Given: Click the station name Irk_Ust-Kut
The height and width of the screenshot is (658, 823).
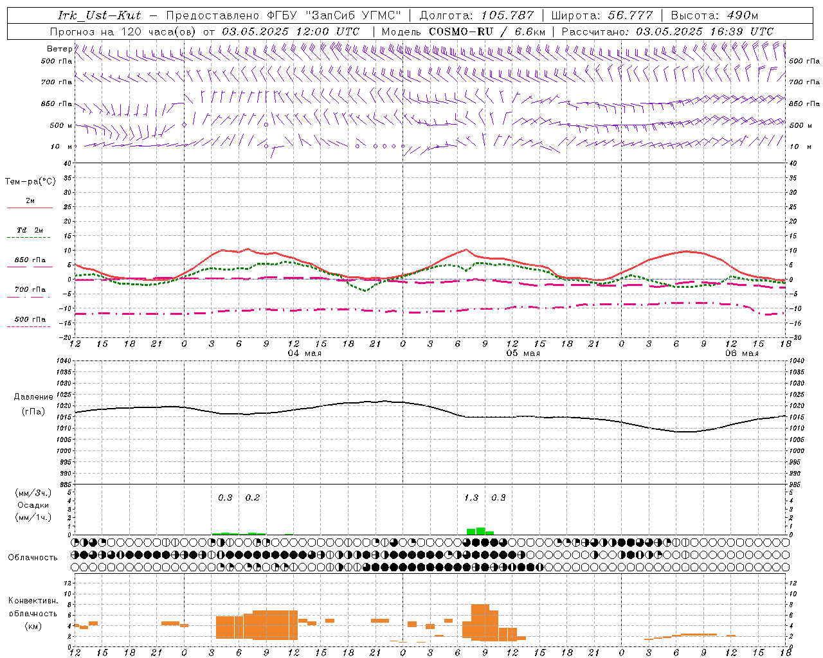Looking at the screenshot, I should tap(99, 15).
